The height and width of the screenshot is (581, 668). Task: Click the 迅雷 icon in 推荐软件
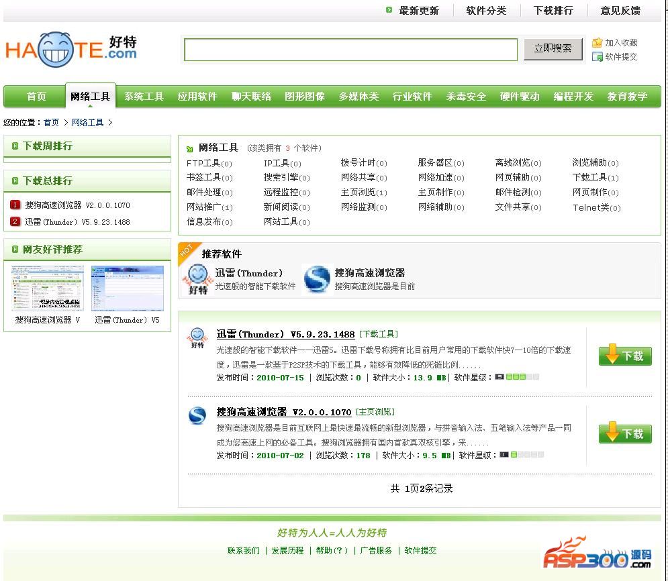[197, 279]
